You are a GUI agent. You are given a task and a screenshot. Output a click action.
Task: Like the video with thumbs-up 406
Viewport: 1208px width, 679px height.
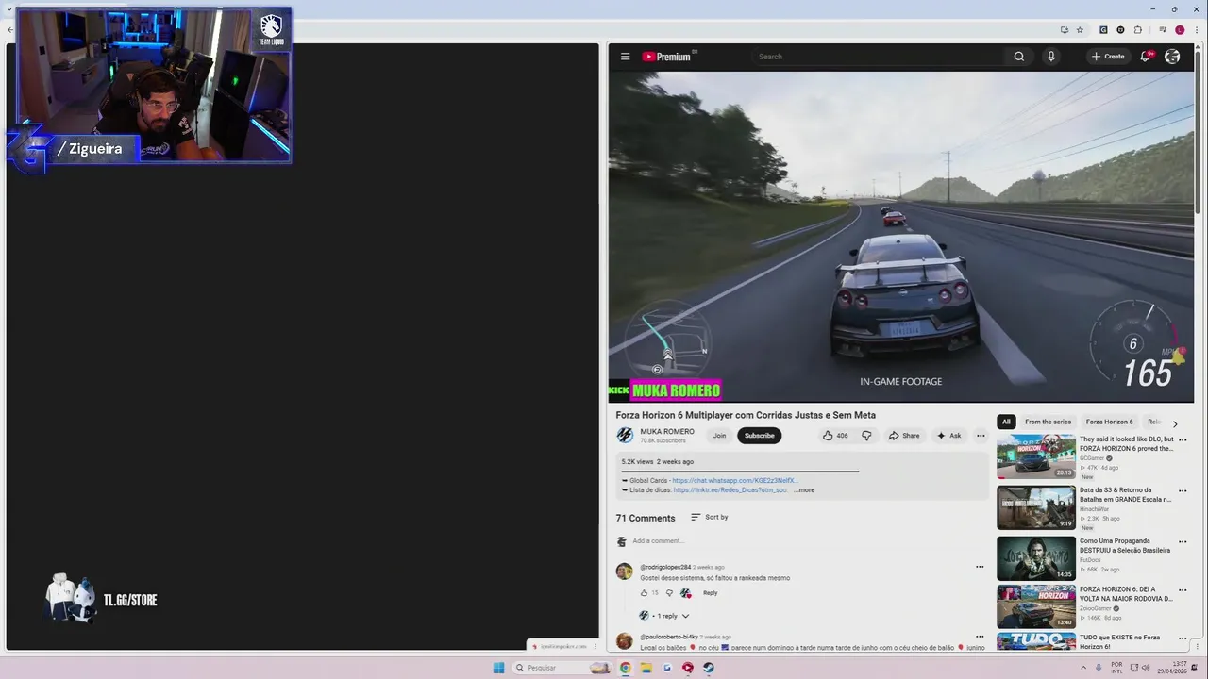coord(835,436)
